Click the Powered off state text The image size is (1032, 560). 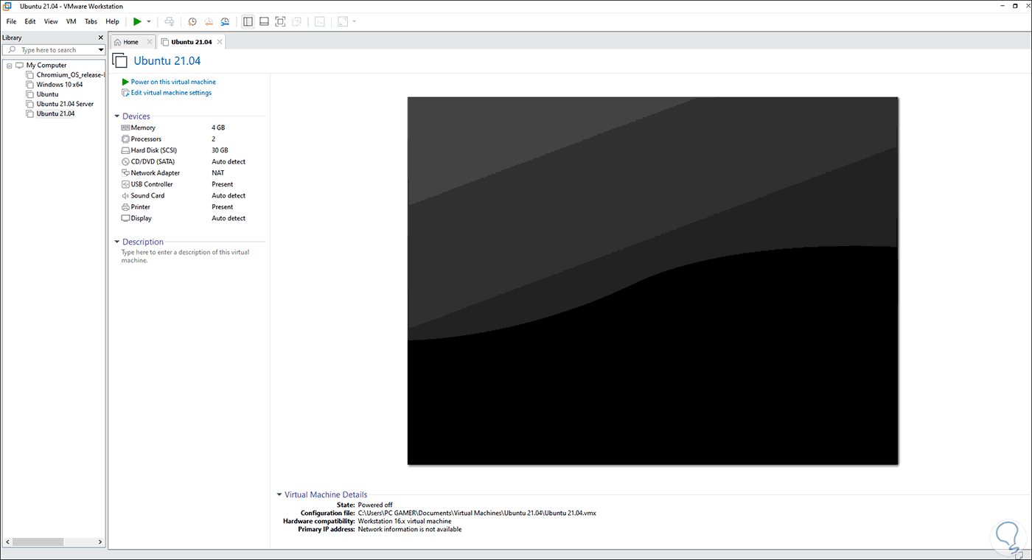[x=375, y=505]
